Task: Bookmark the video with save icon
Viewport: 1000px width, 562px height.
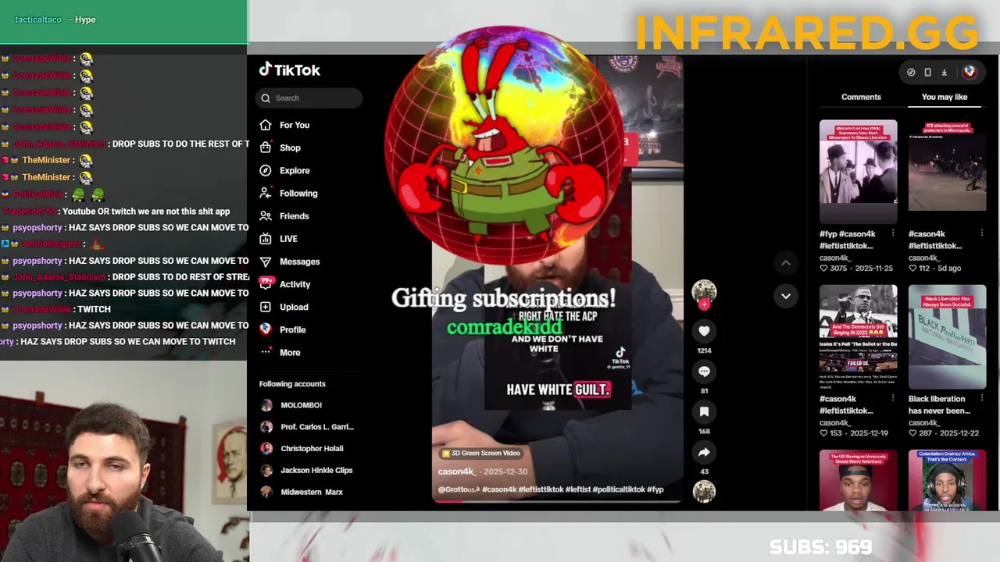Action: (x=704, y=411)
